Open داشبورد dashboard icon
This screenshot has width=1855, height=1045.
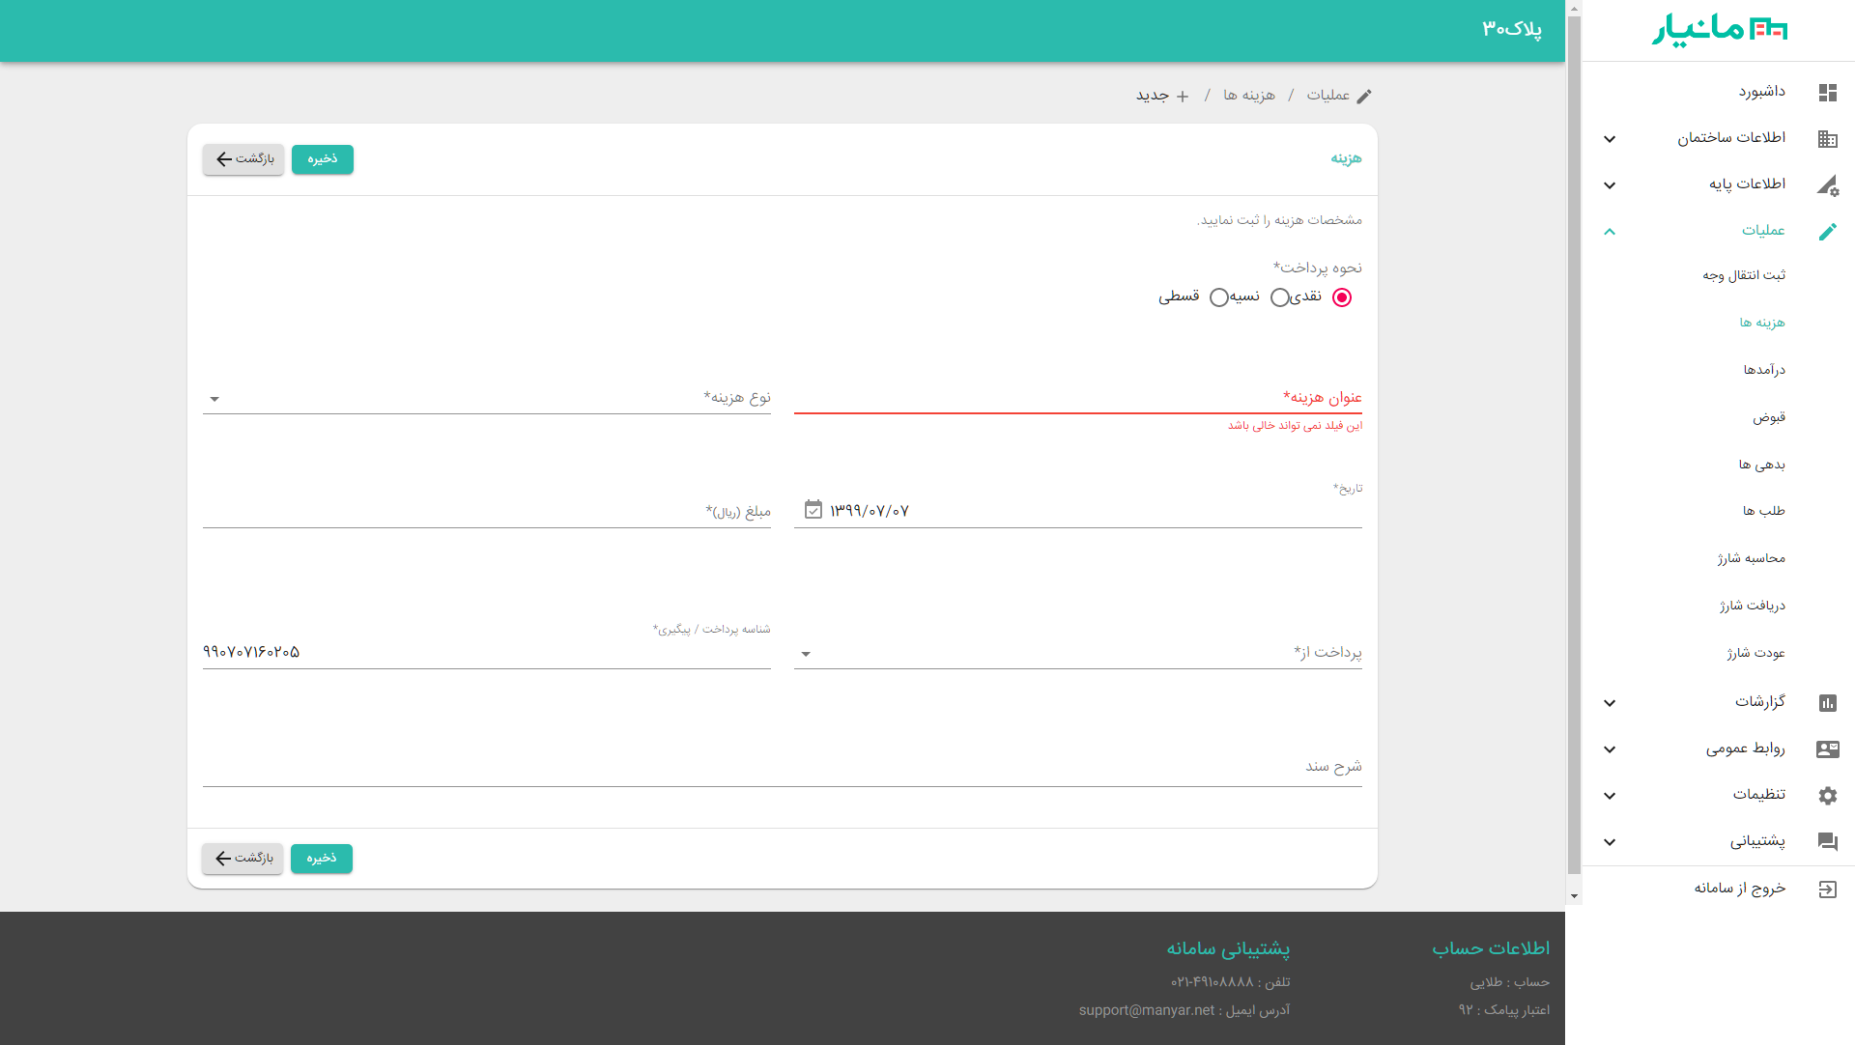[1827, 93]
